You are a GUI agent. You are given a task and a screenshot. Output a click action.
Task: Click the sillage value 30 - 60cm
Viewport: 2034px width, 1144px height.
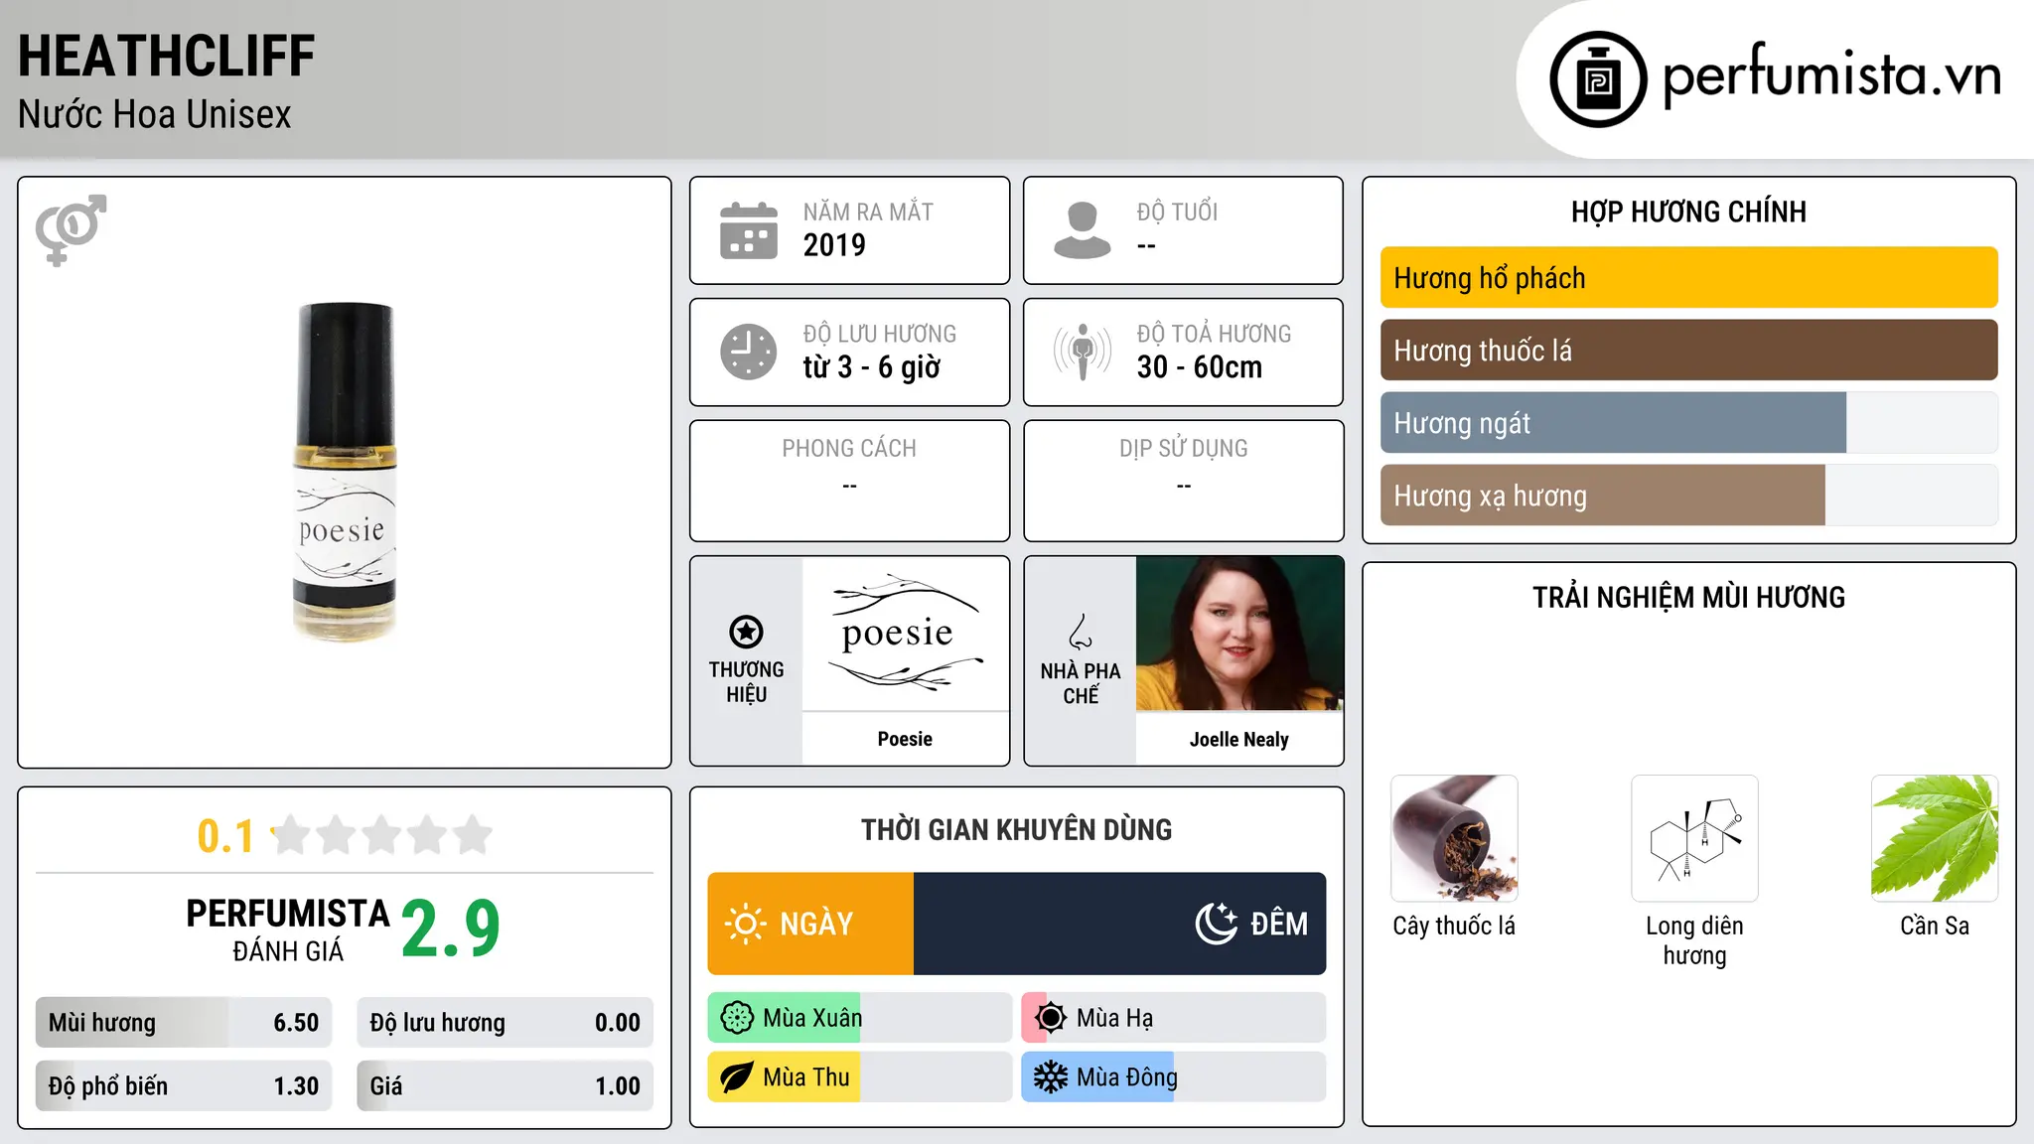(x=1199, y=367)
